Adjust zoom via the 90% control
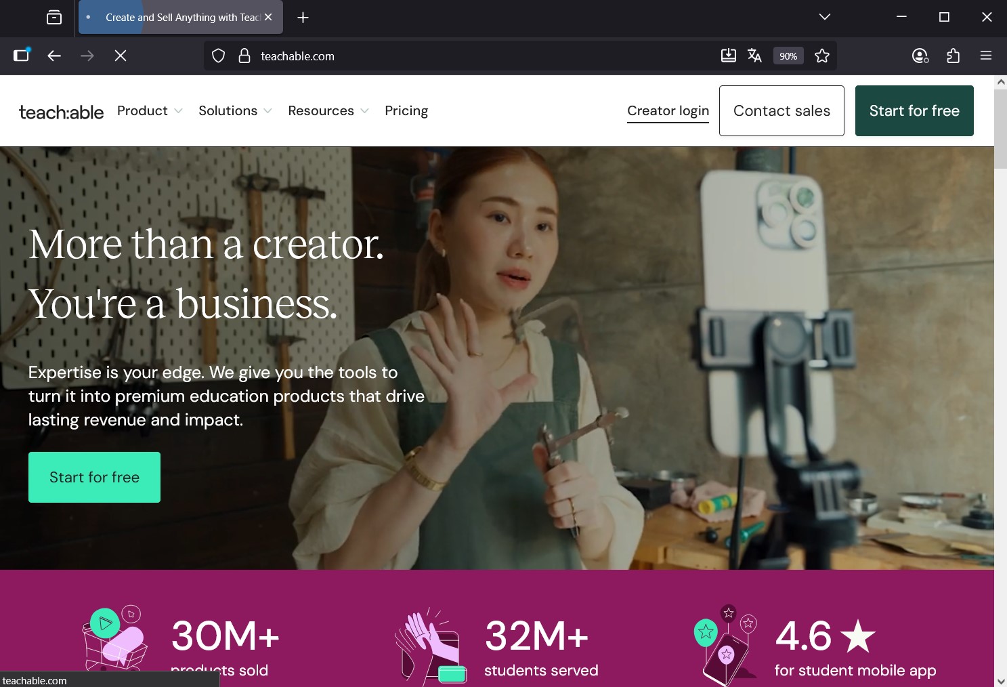 pos(788,56)
